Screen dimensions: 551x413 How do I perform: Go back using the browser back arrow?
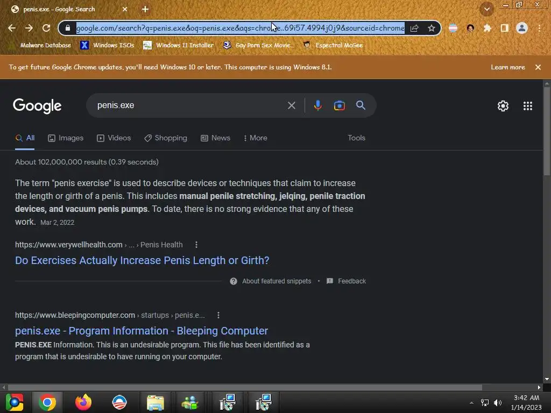(12, 28)
